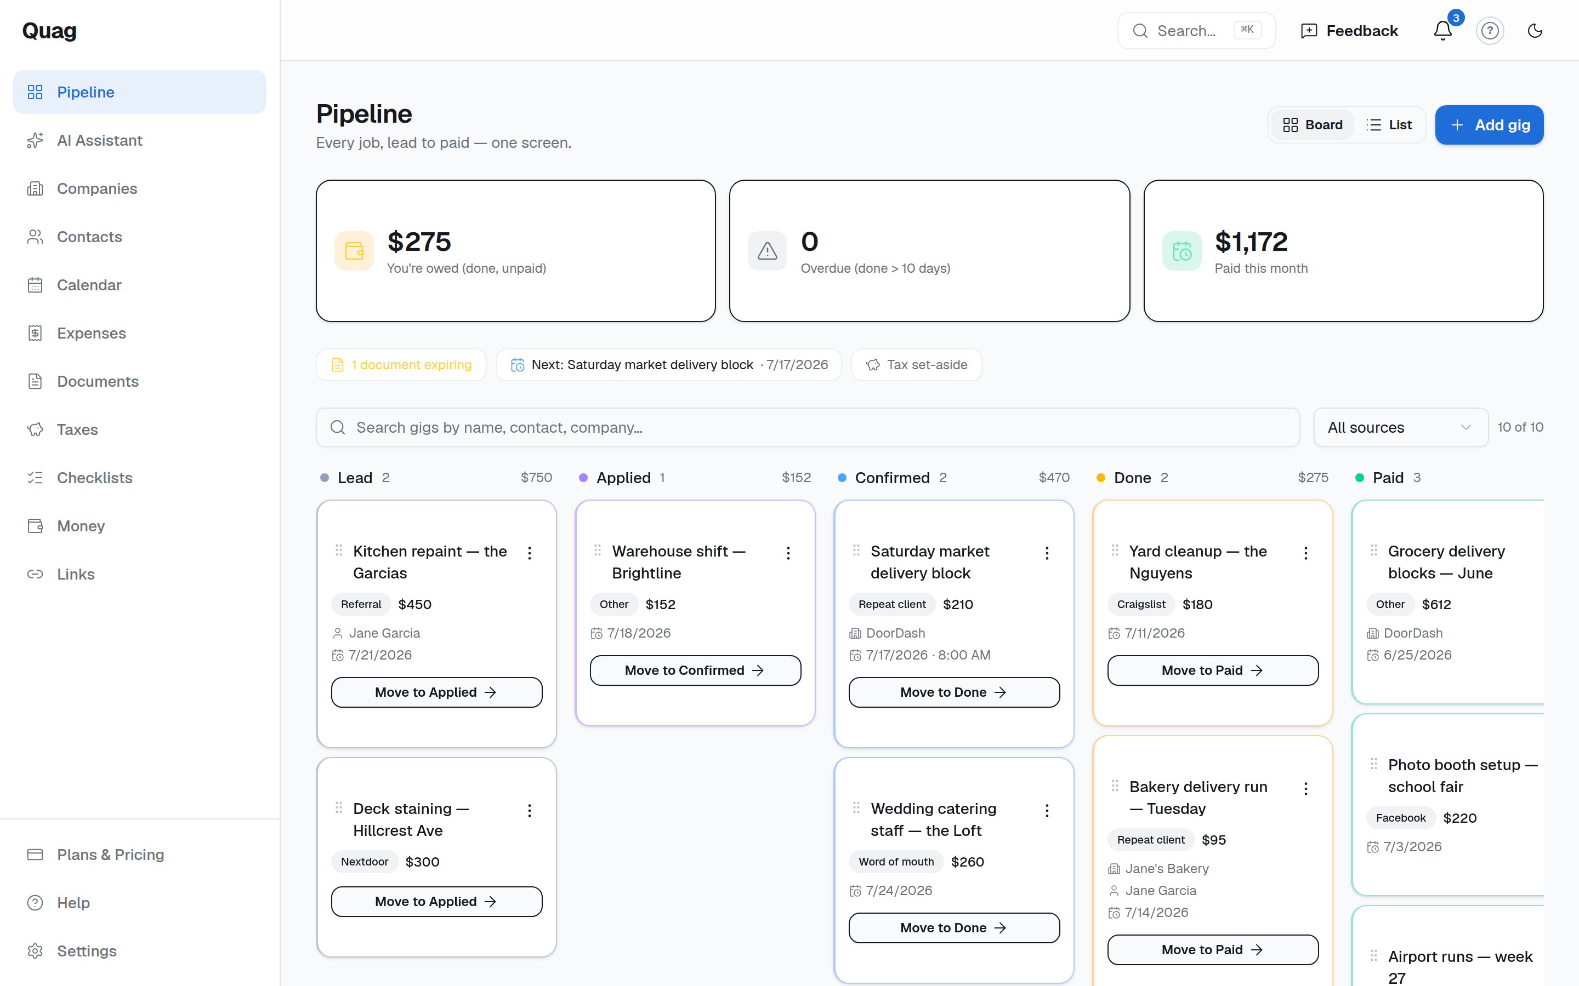Click the help question mark icon
The width and height of the screenshot is (1579, 986).
pyautogui.click(x=1490, y=31)
